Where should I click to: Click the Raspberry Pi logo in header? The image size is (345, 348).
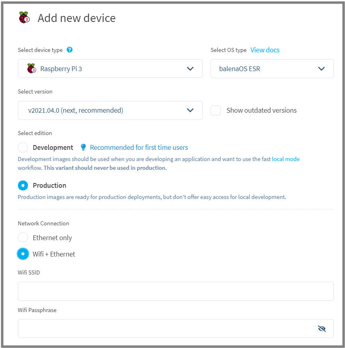[x=24, y=18]
